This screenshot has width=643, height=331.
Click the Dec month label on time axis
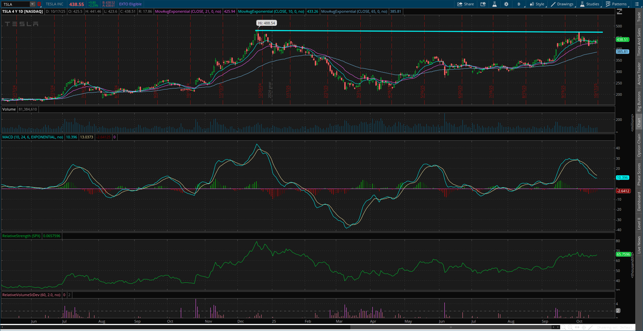241,321
